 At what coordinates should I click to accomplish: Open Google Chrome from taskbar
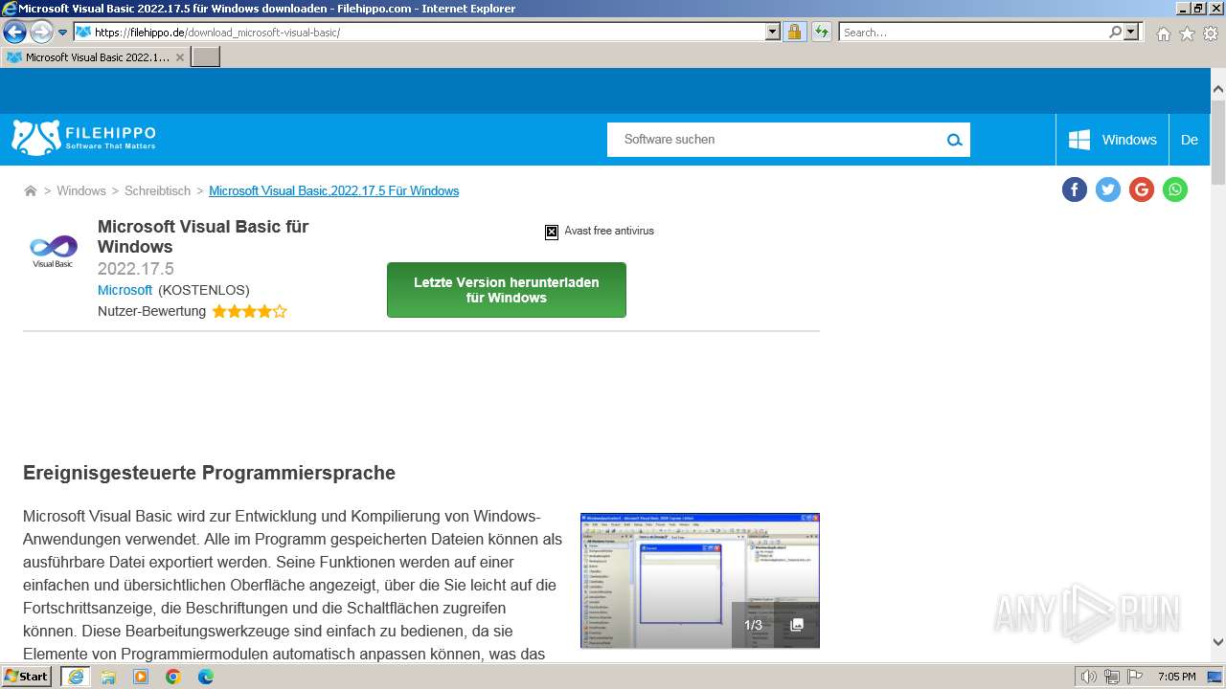(x=173, y=677)
